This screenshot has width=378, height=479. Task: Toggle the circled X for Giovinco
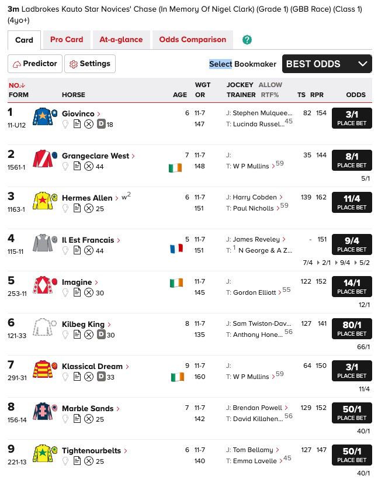click(x=89, y=124)
